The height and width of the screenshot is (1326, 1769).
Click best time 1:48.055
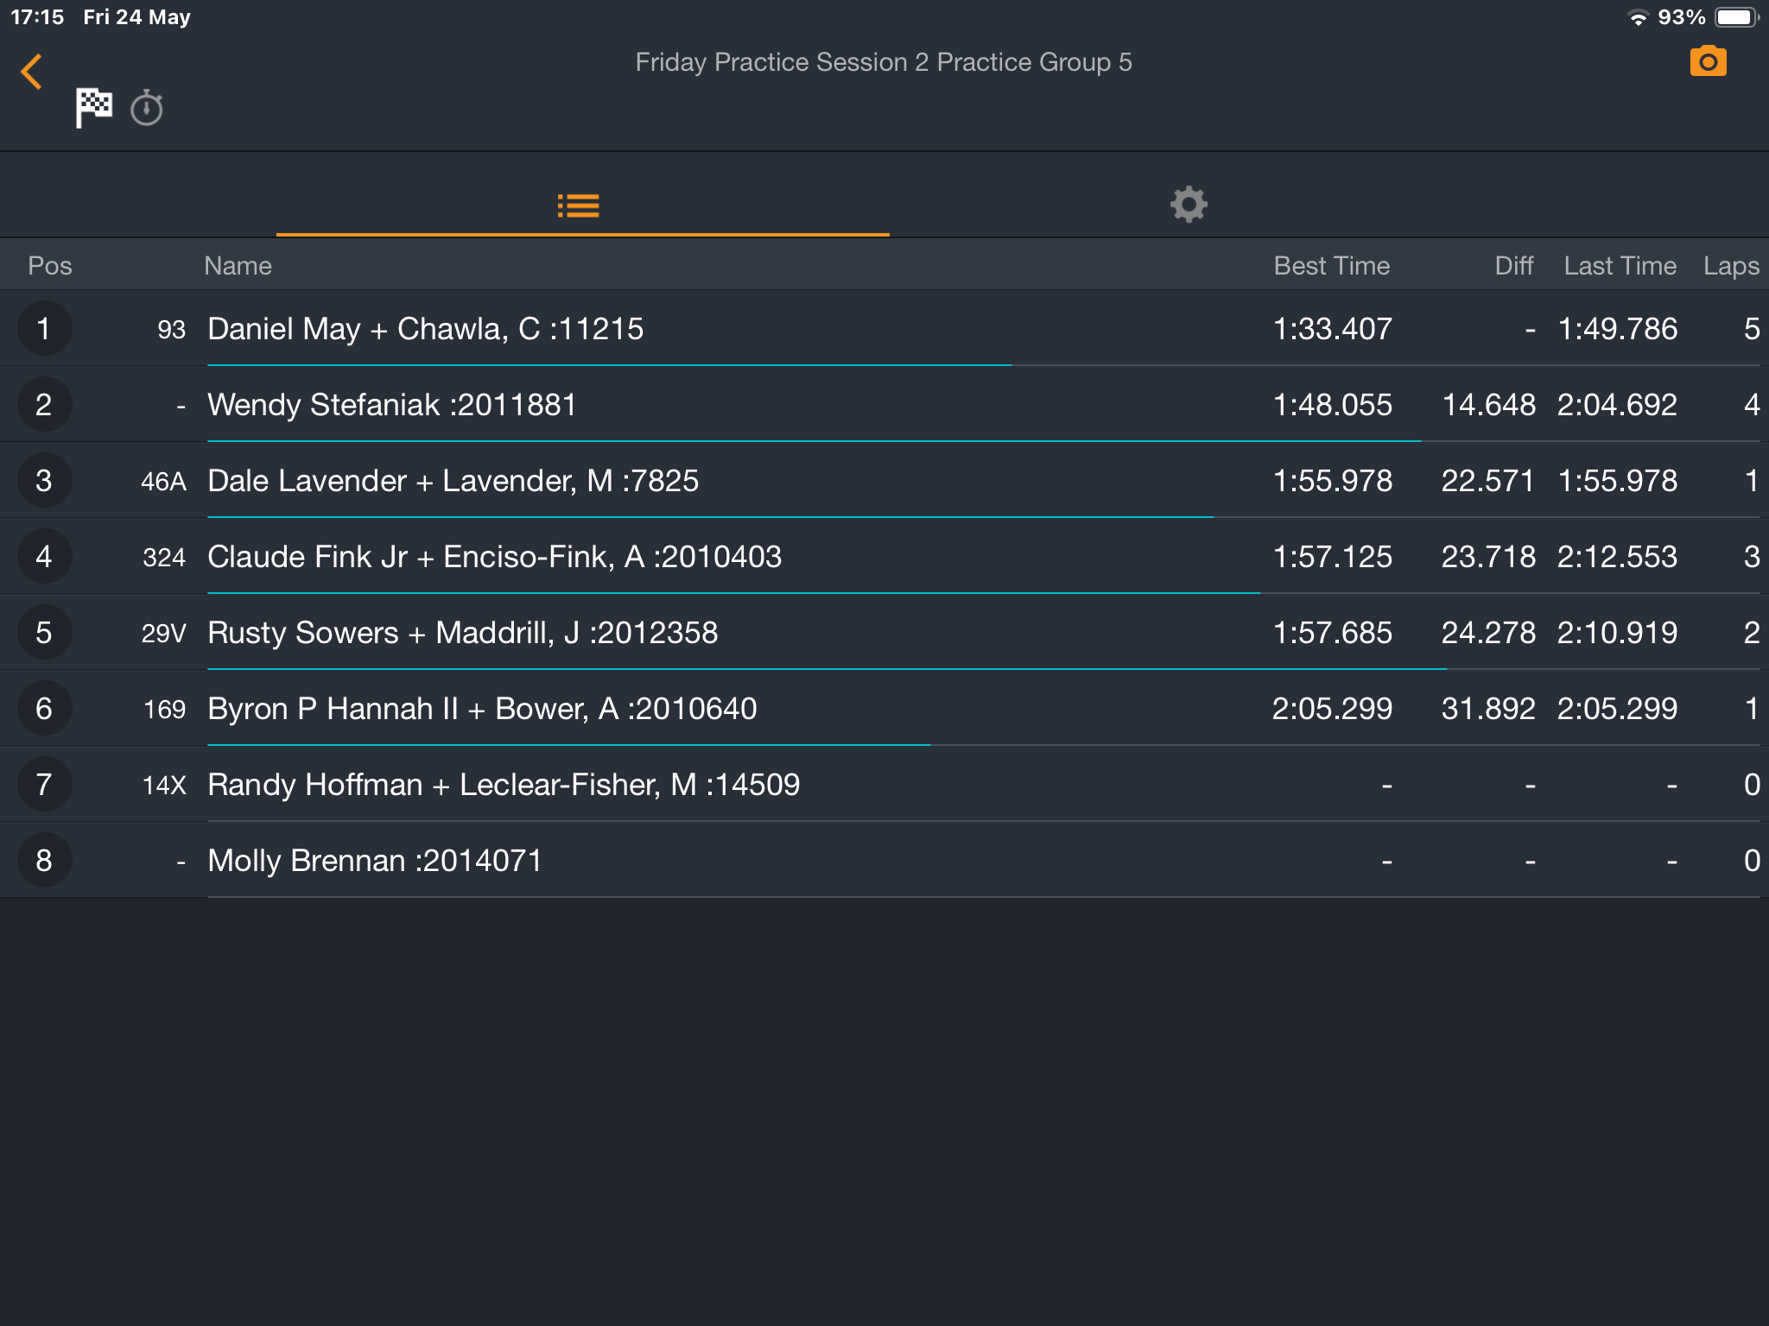1332,405
